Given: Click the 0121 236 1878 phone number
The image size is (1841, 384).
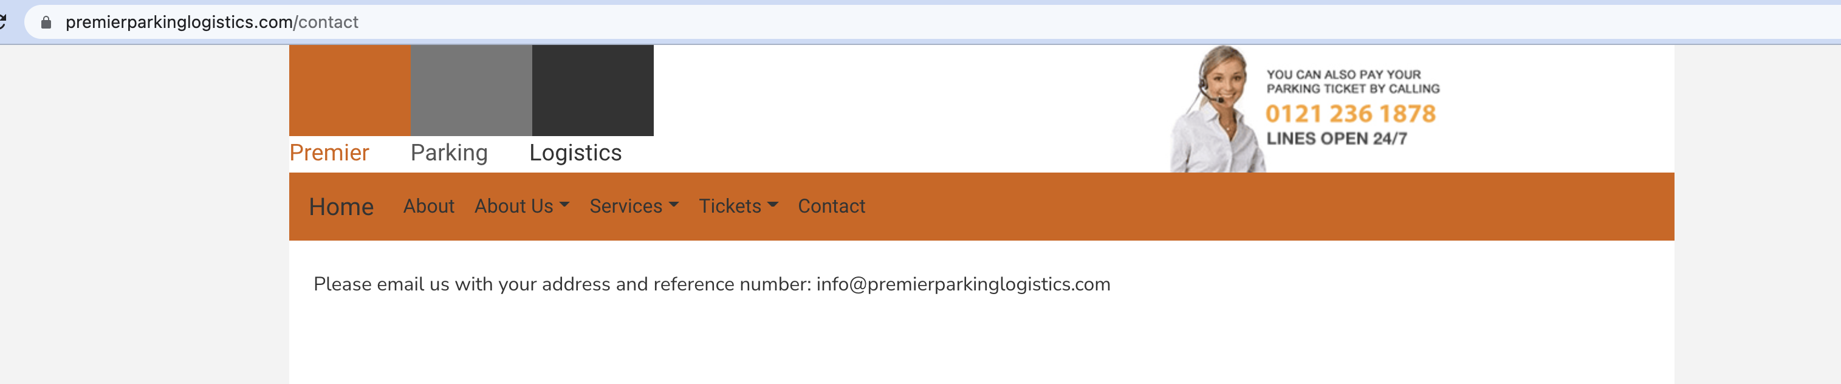Looking at the screenshot, I should [x=1350, y=113].
